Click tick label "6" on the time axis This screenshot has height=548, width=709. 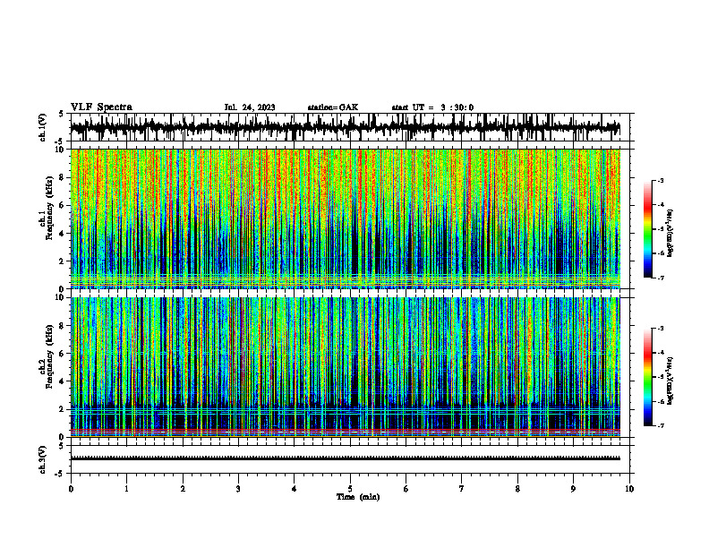406,489
